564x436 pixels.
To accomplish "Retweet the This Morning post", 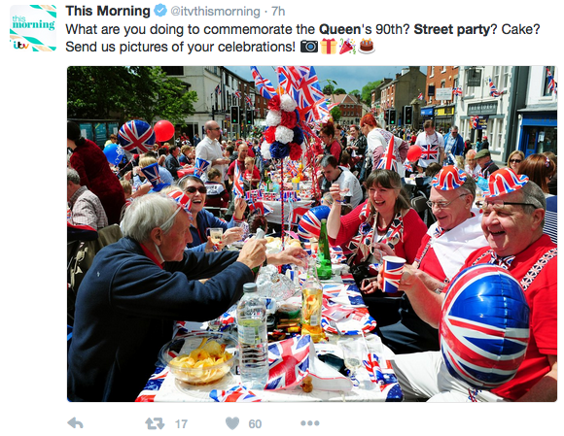I will 155,423.
